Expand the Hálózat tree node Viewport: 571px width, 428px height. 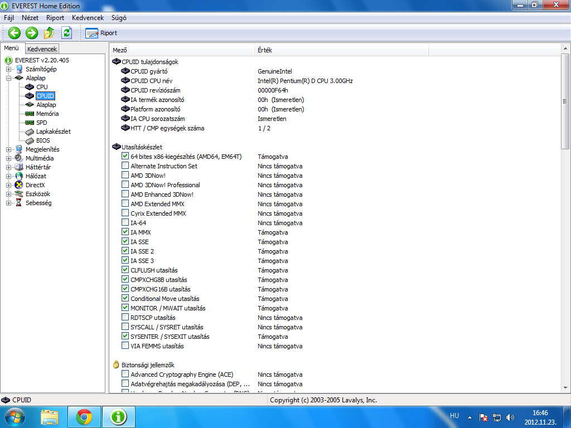click(8, 176)
